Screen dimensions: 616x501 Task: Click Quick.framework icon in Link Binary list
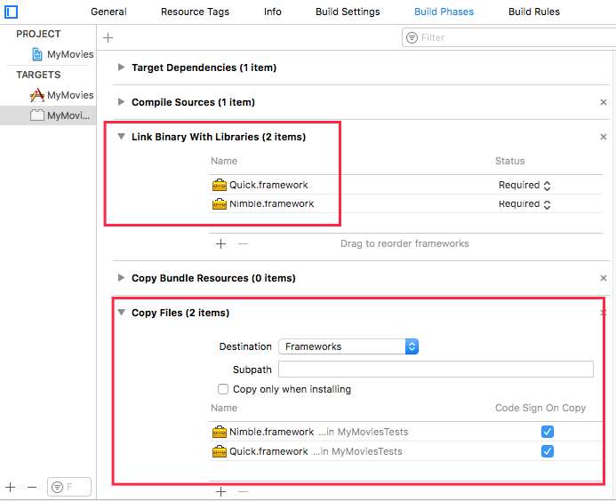(x=220, y=185)
